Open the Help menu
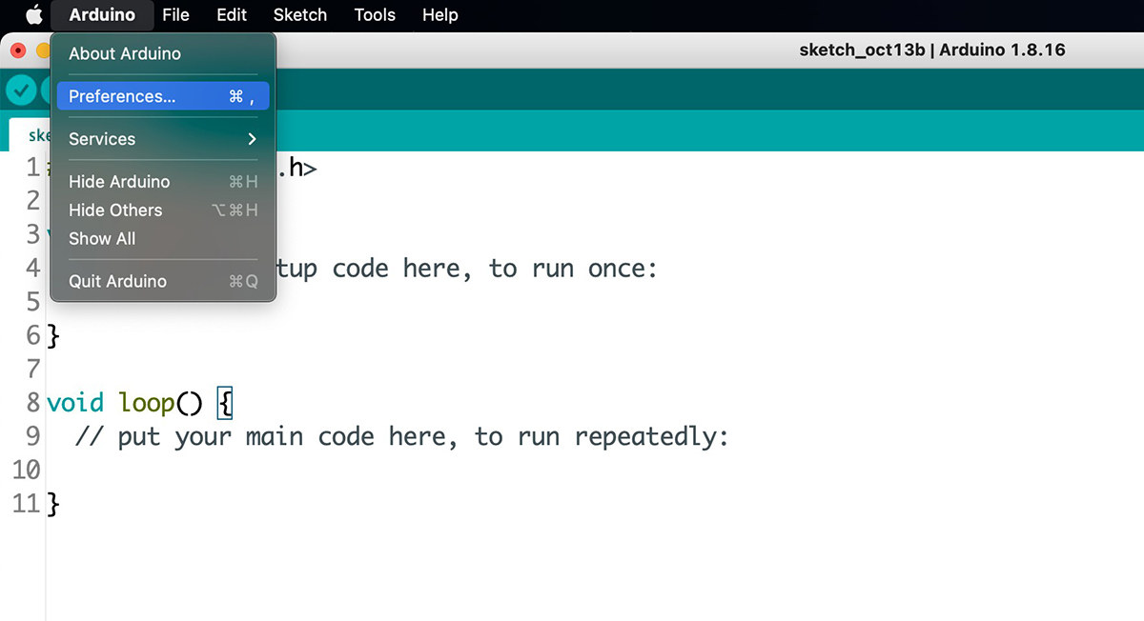The image size is (1144, 621). (439, 14)
